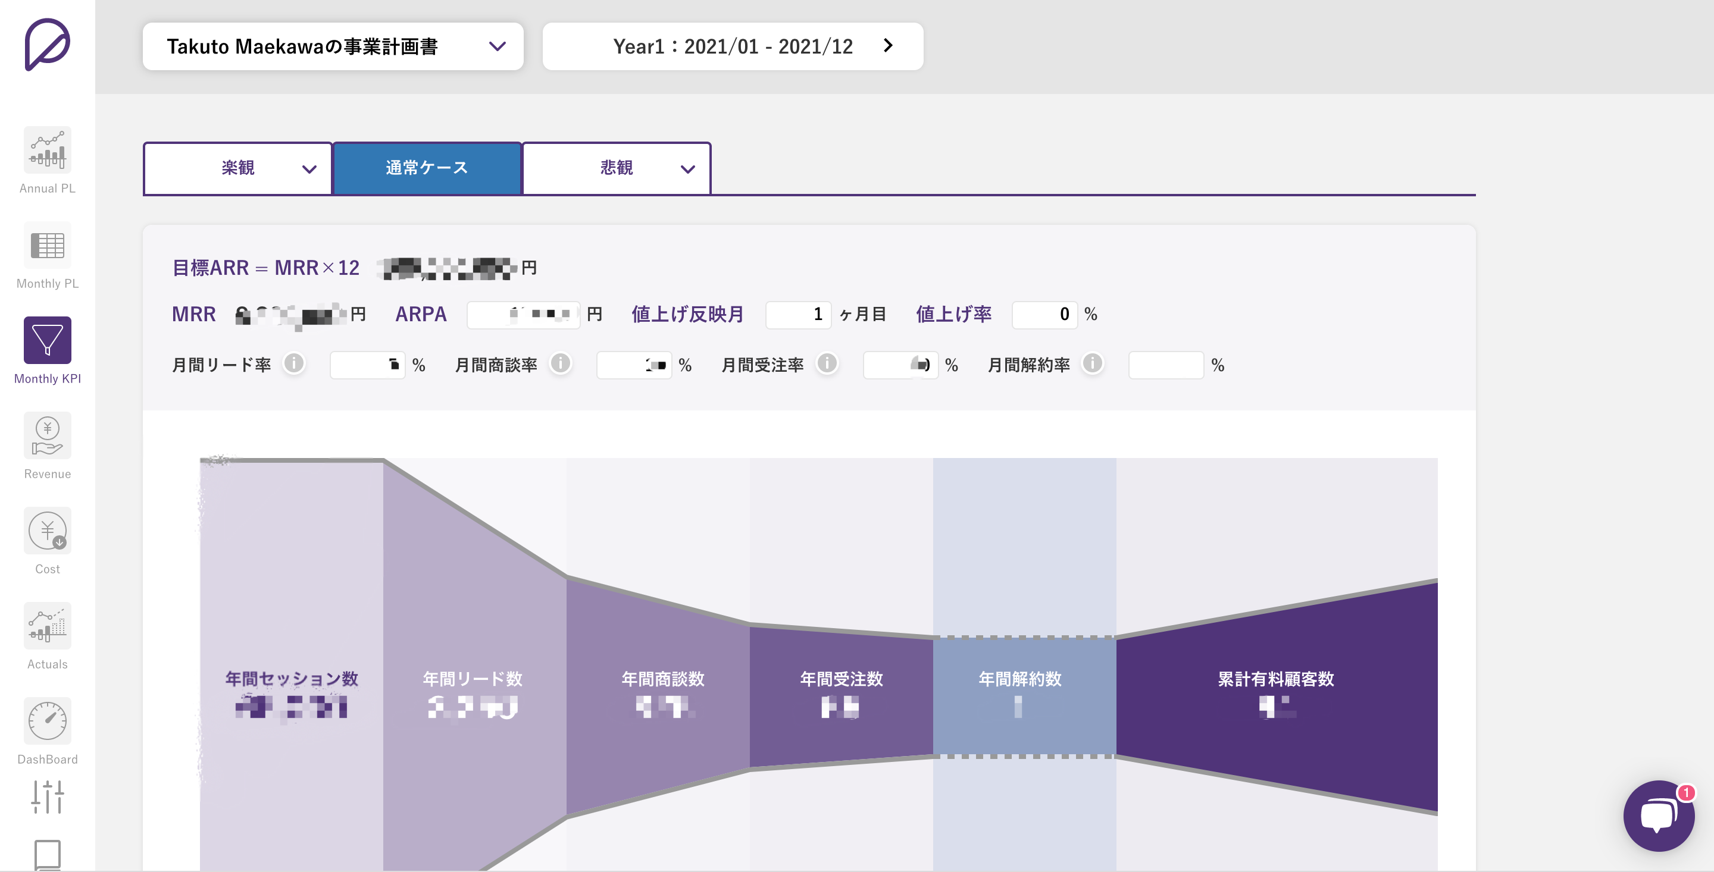The image size is (1714, 872).
Task: Switch to the 楽観 tab
Action: (x=237, y=168)
